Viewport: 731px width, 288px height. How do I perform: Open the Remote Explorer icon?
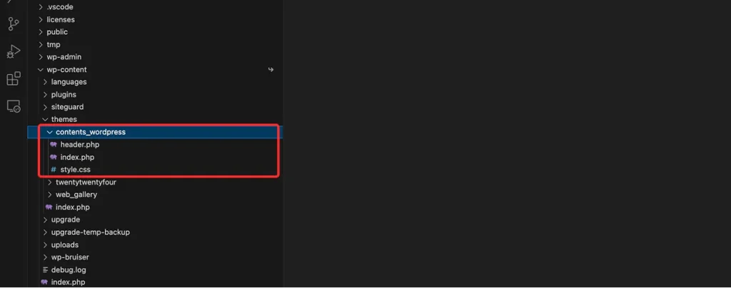tap(14, 106)
